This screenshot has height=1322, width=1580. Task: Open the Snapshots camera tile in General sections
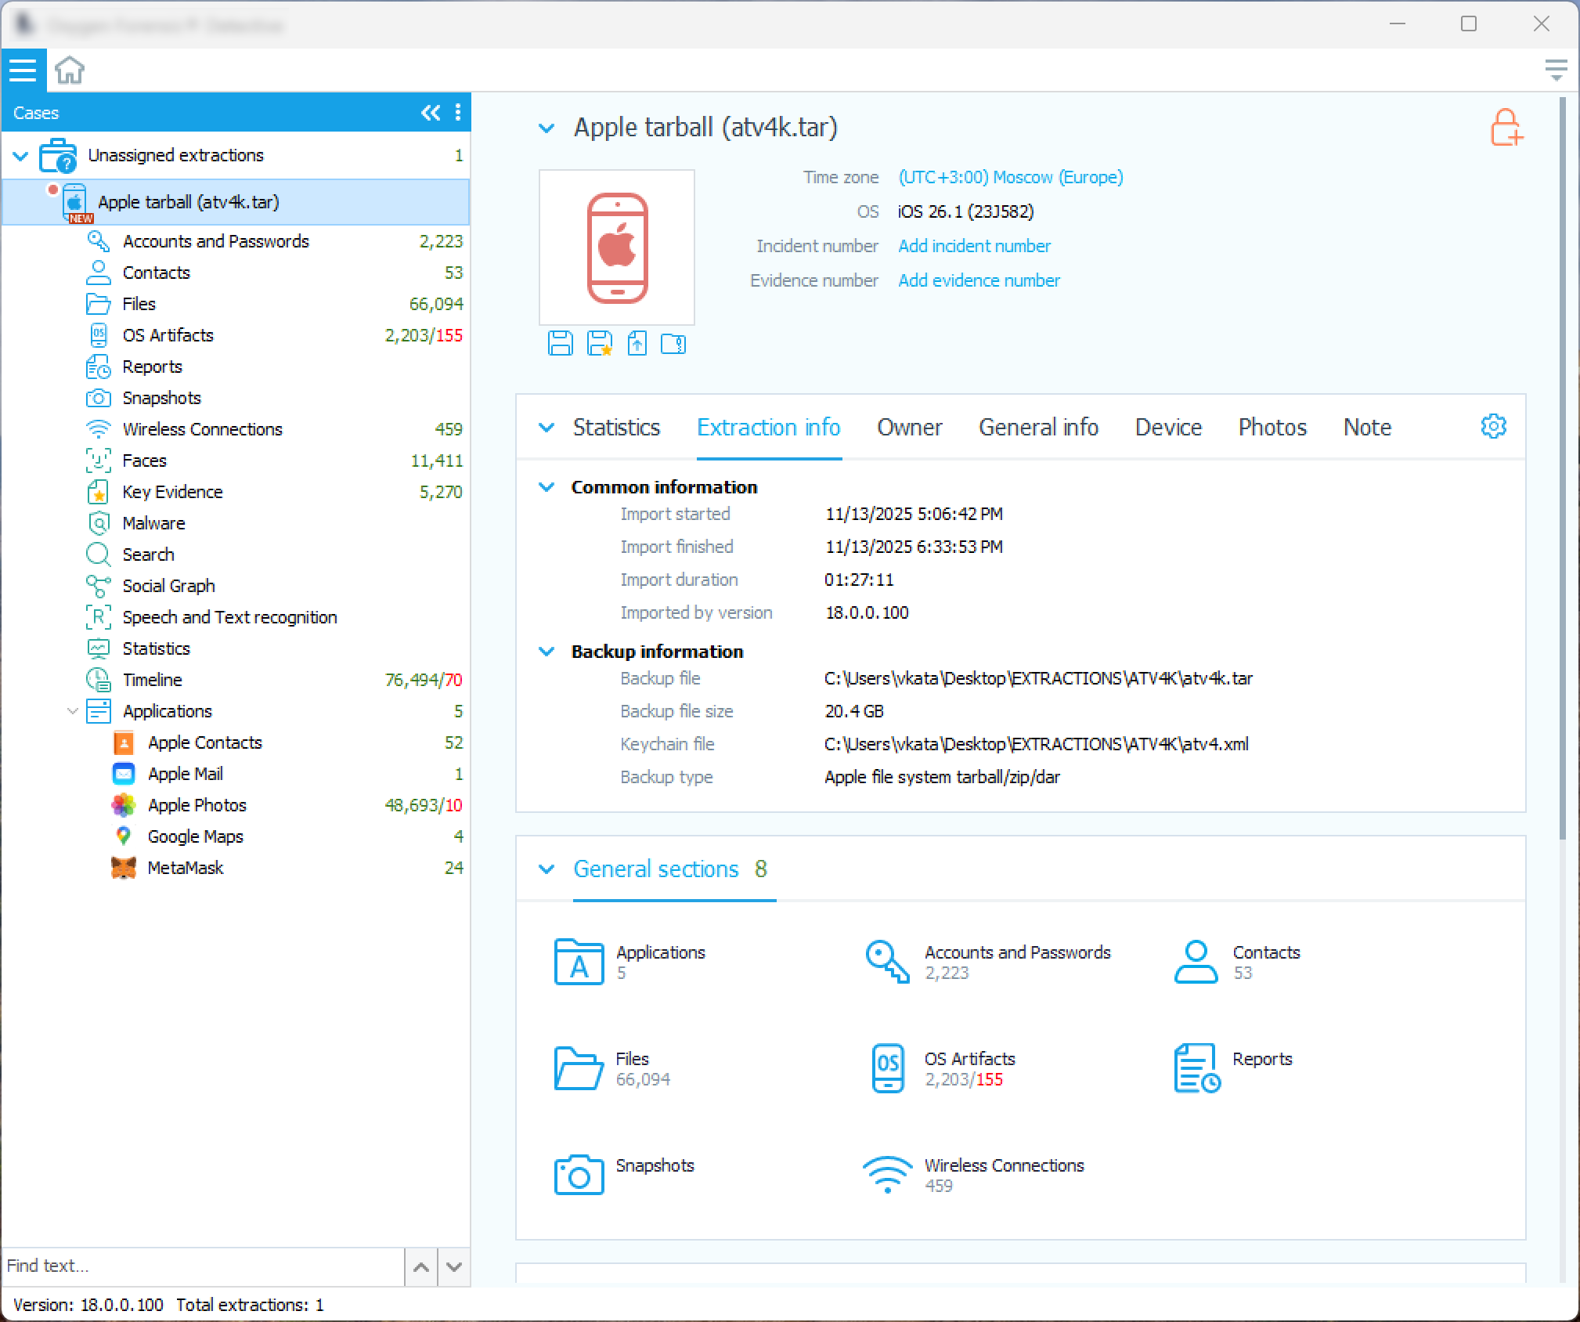579,1174
